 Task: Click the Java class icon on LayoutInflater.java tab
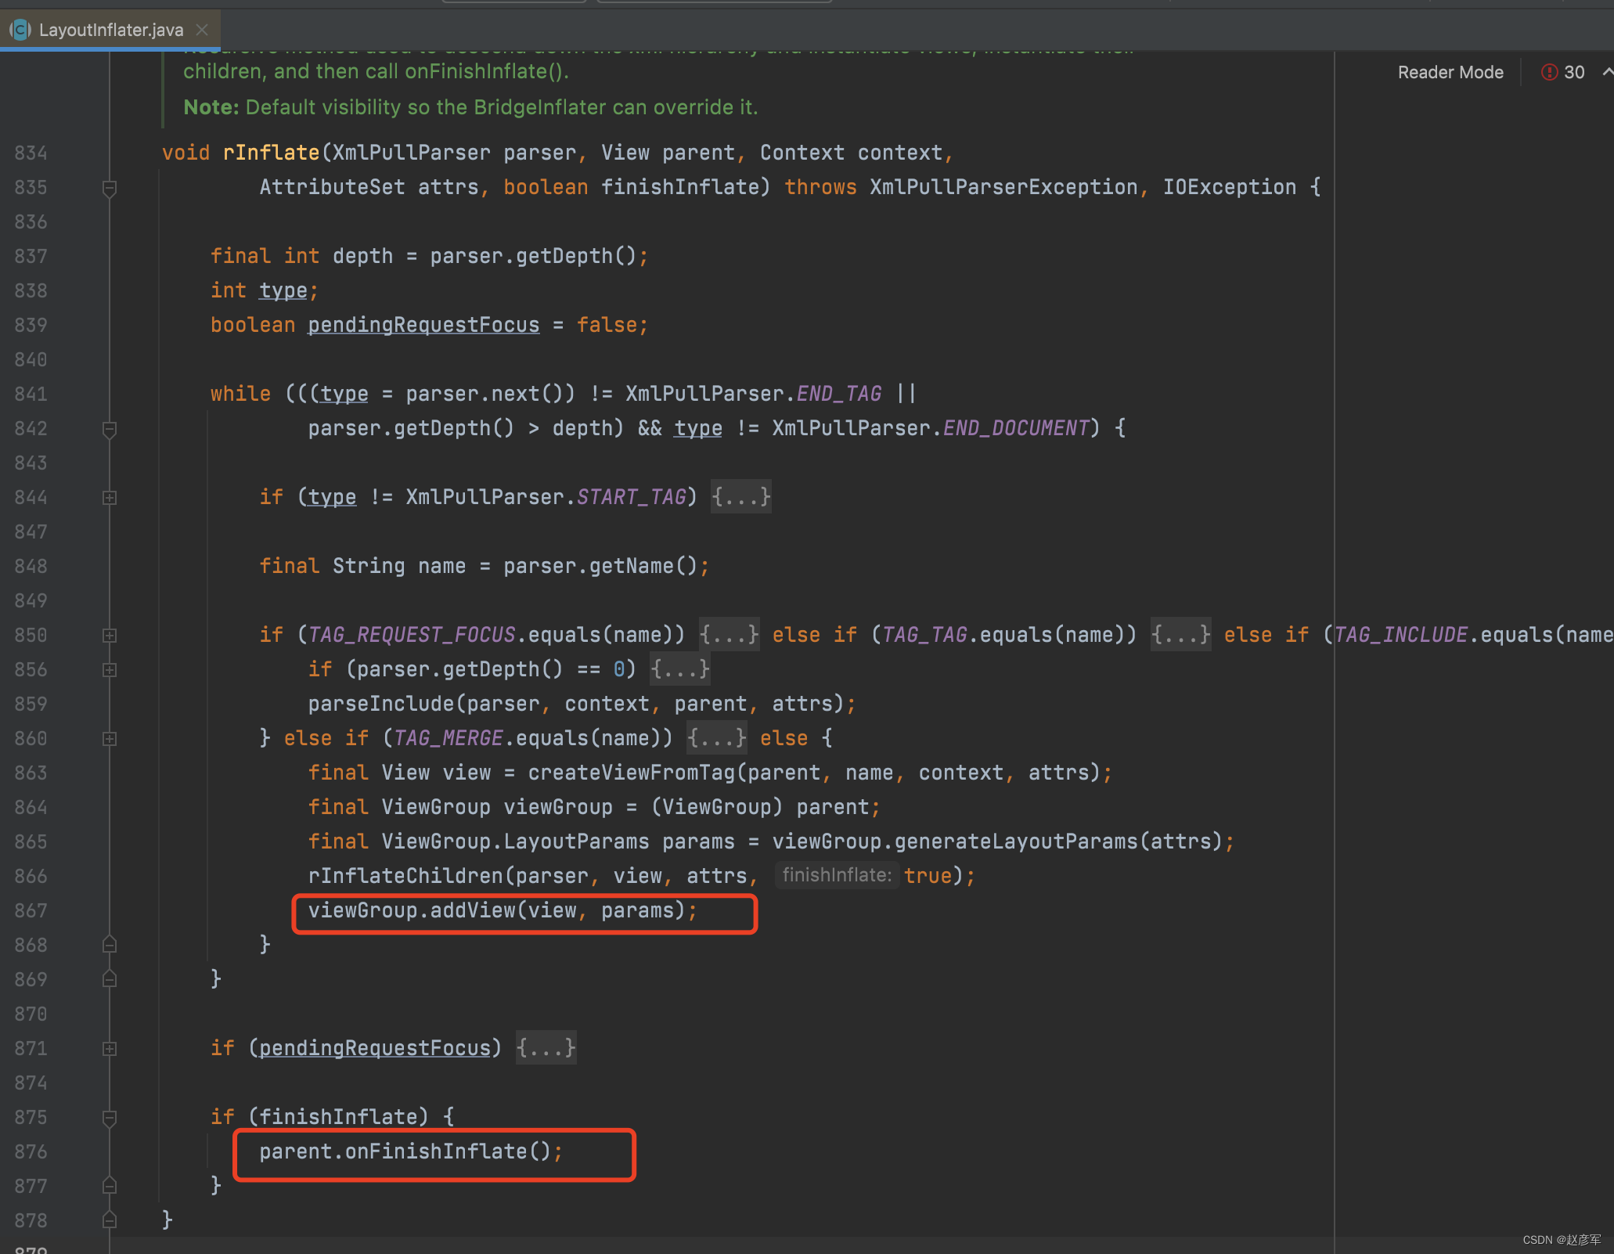tap(20, 30)
